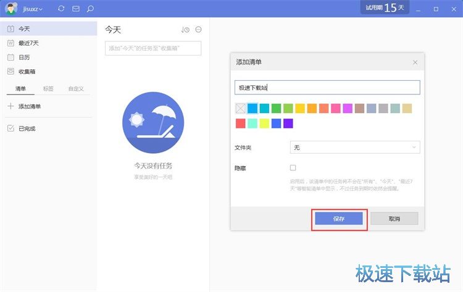Click the add task input field
Viewport: 463px width, 292px height.
click(x=153, y=48)
